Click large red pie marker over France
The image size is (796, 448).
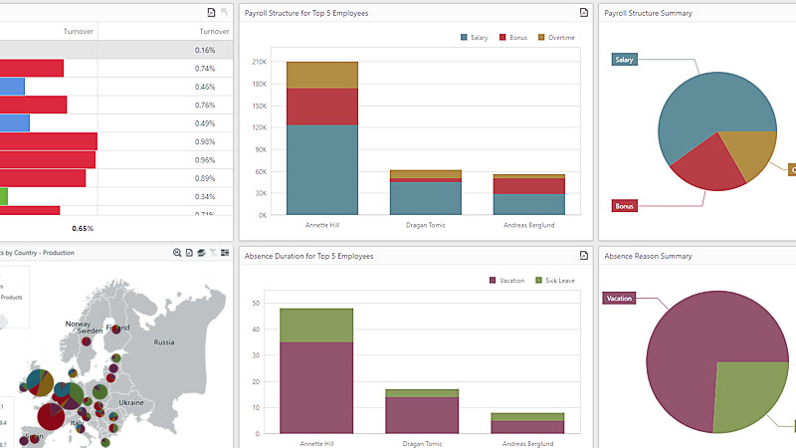pos(51,416)
